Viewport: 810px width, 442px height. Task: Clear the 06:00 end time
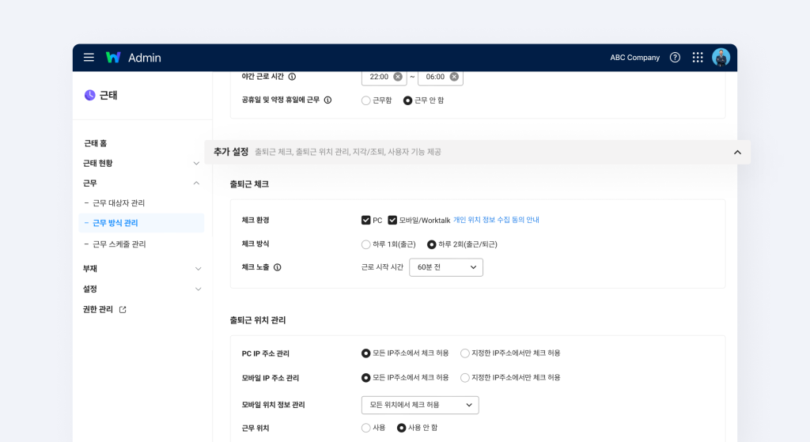[454, 77]
